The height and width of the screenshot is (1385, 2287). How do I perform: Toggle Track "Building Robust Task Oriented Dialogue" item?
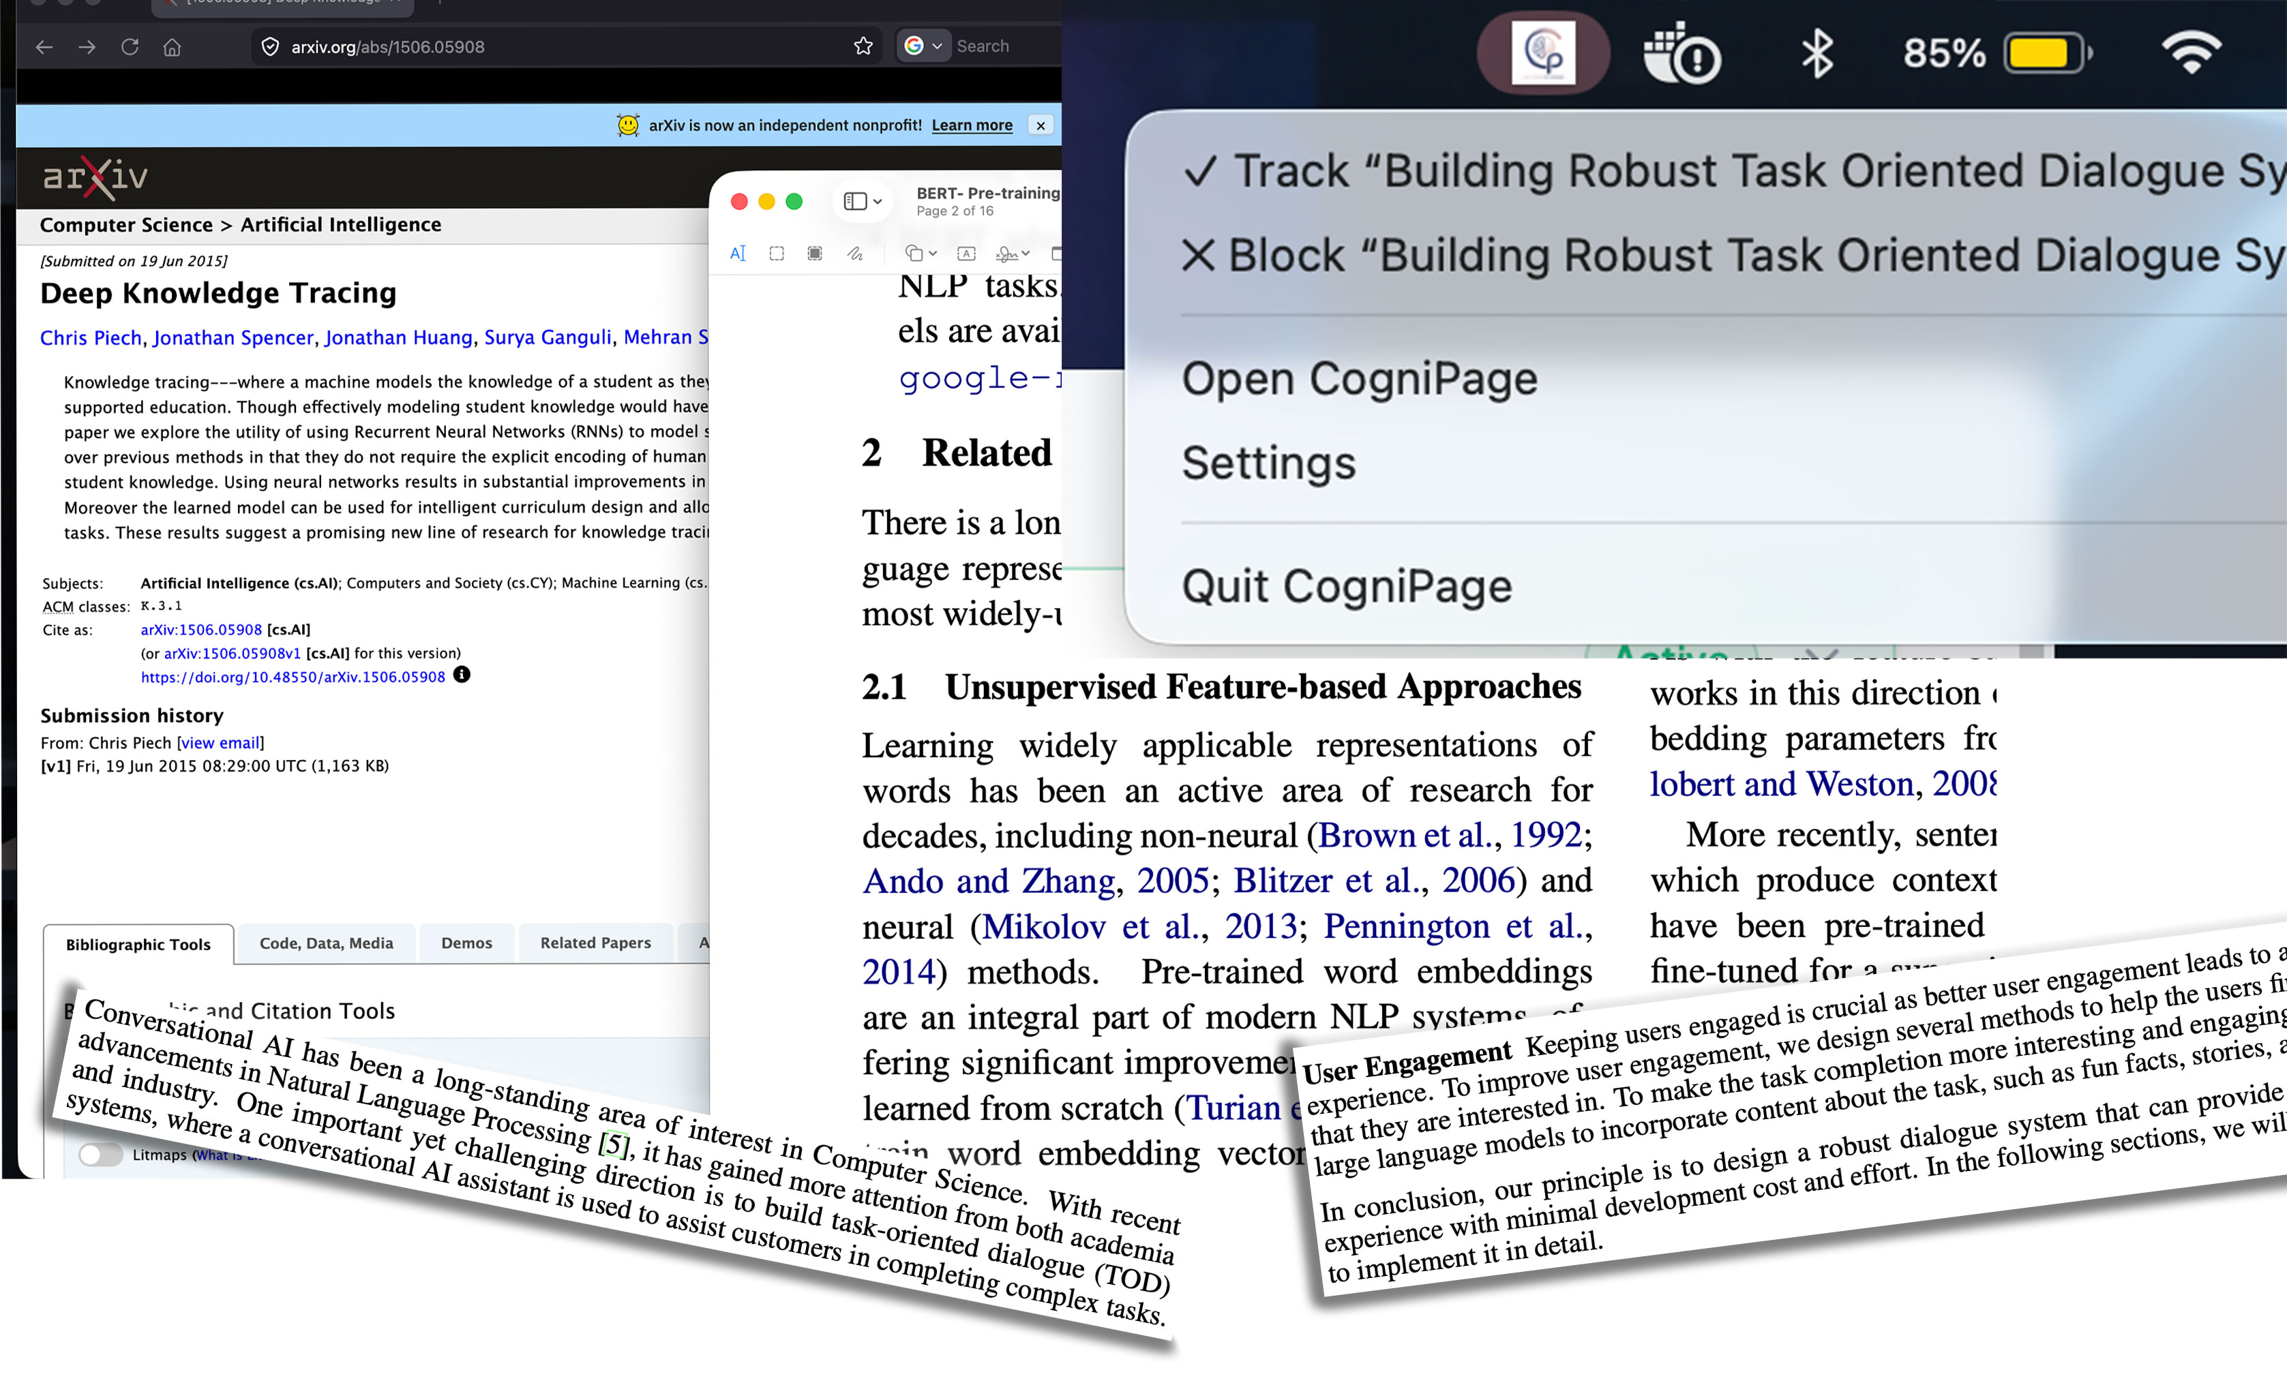pos(1734,172)
